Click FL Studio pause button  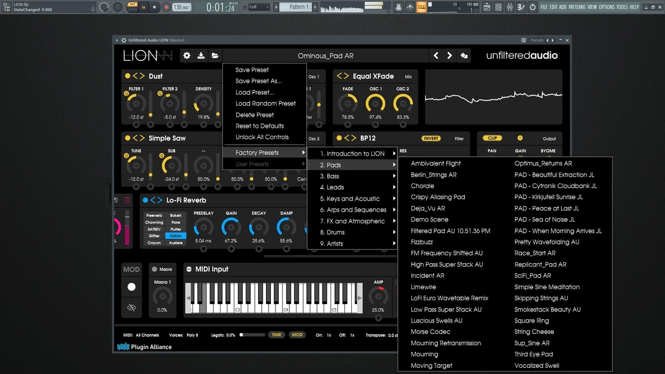(x=144, y=7)
